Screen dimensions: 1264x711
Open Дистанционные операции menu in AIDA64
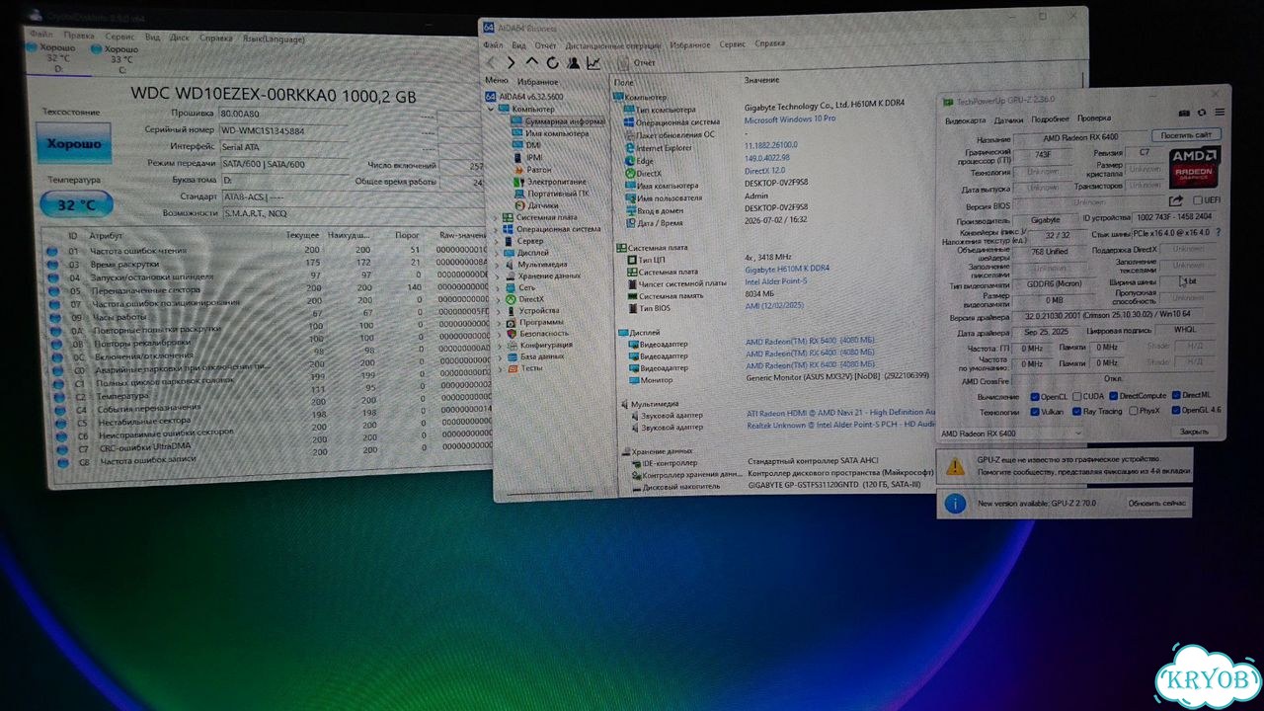(613, 45)
